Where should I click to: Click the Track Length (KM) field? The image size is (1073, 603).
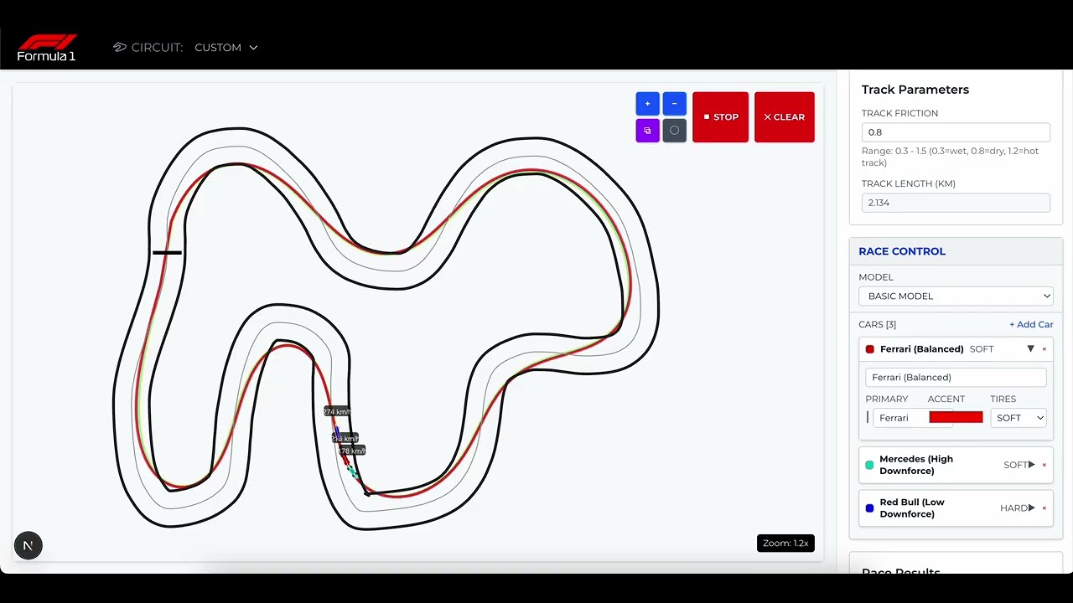(x=956, y=203)
